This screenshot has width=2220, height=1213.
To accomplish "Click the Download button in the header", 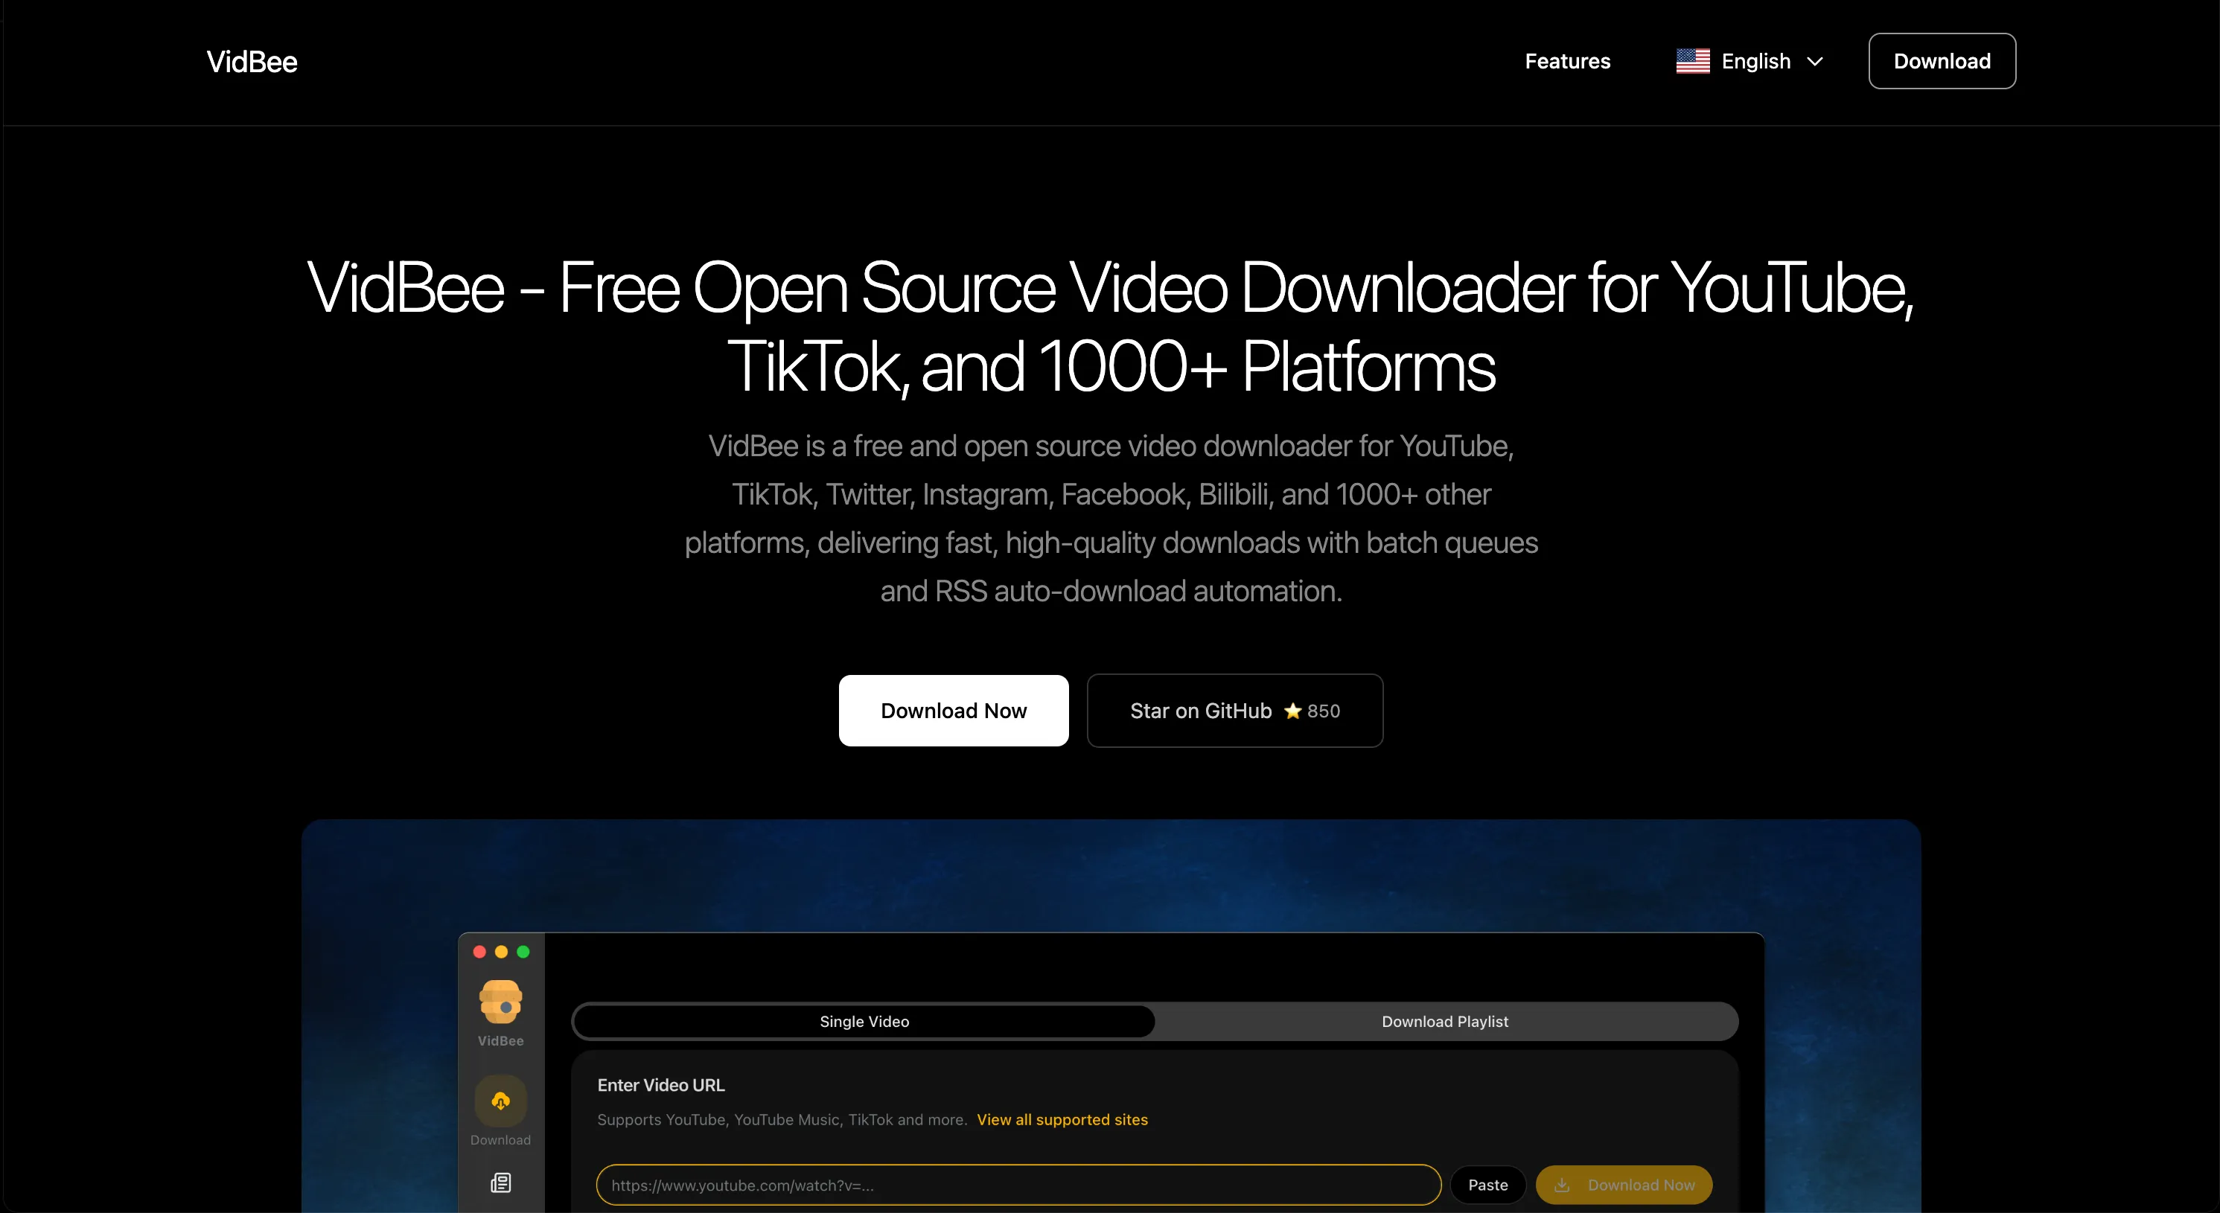I will [1942, 60].
